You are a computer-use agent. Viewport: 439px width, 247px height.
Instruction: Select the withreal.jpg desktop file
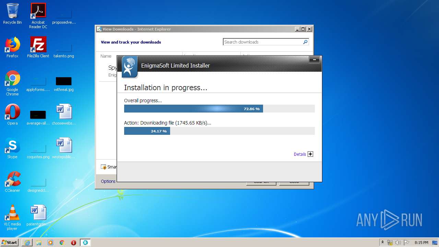point(64,84)
